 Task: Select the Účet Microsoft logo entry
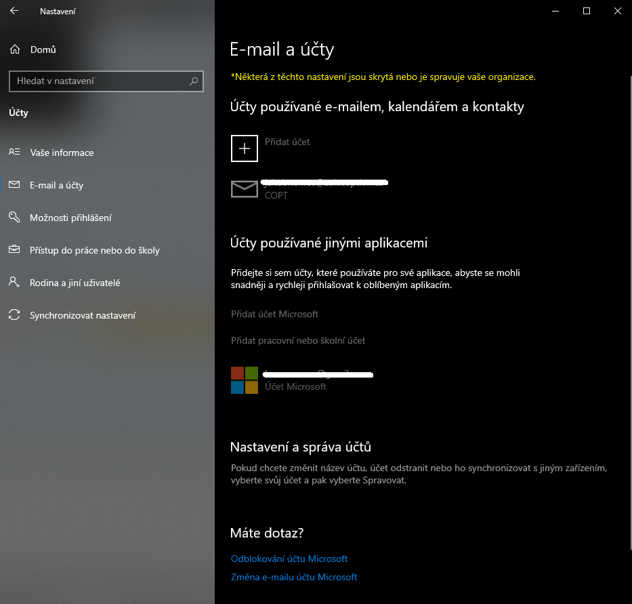coord(245,380)
